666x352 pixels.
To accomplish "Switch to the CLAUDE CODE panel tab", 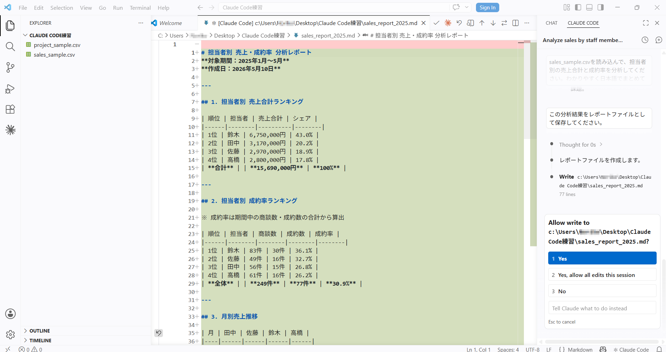I will click(583, 23).
